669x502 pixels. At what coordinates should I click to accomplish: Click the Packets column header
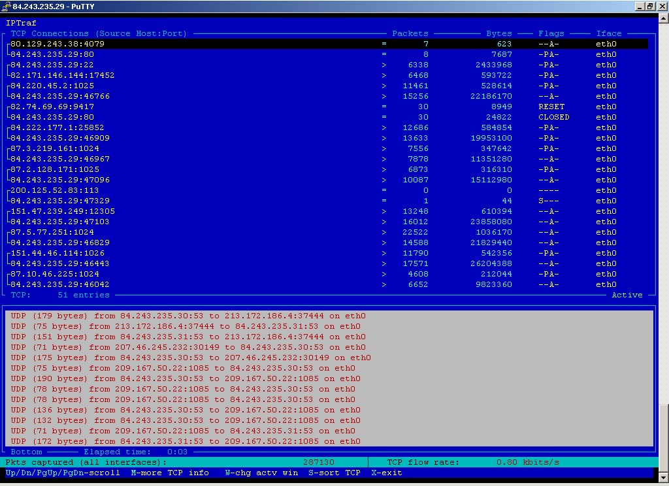(410, 33)
